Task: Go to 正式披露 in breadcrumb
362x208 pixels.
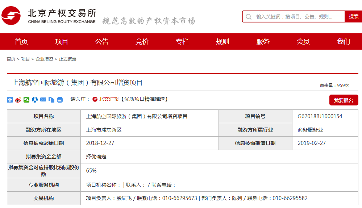Action: pos(67,59)
